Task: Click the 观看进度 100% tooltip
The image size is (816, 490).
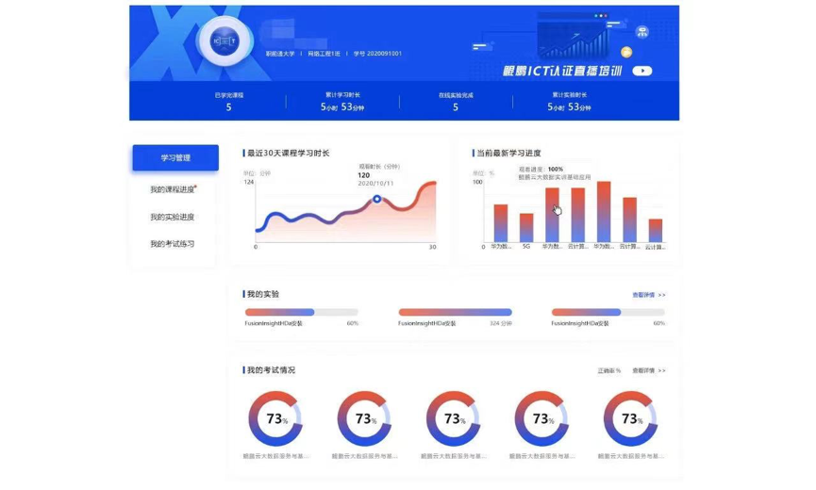Action: (x=555, y=173)
